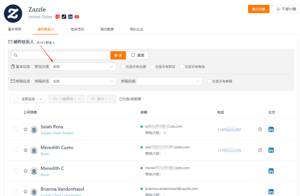Screen dimensions: 300x196
Task: Open the 职位分类 dropdown showing 采购
Action: click(x=83, y=67)
